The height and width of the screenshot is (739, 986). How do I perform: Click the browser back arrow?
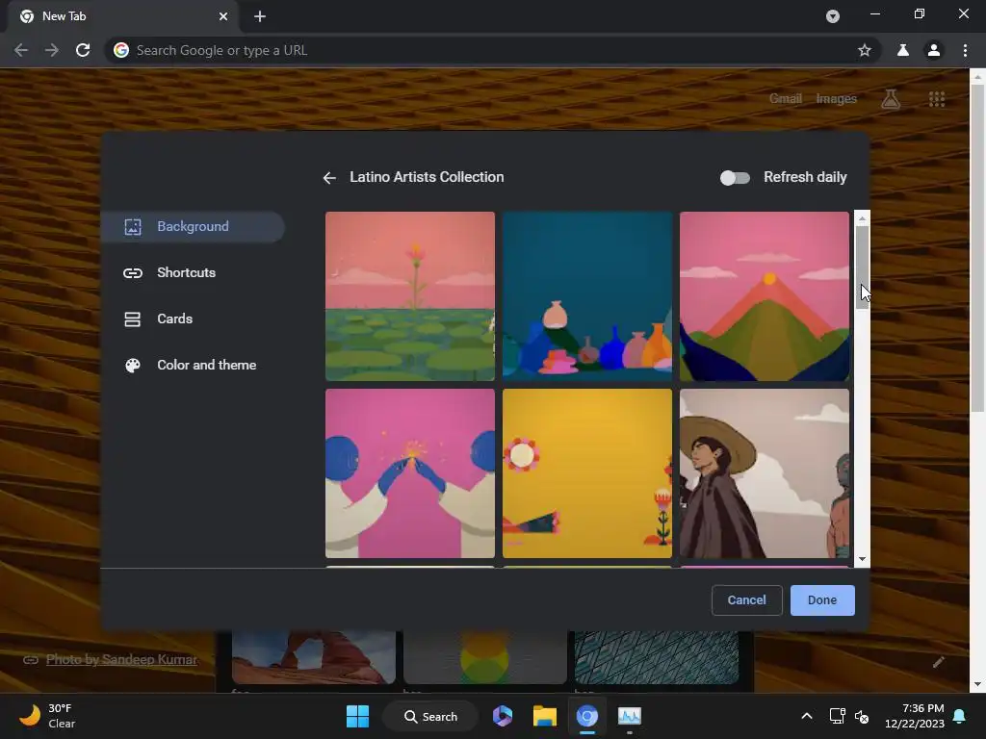pyautogui.click(x=21, y=50)
